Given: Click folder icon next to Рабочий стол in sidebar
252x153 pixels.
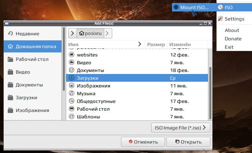Looking at the screenshot, I should [x=10, y=60].
